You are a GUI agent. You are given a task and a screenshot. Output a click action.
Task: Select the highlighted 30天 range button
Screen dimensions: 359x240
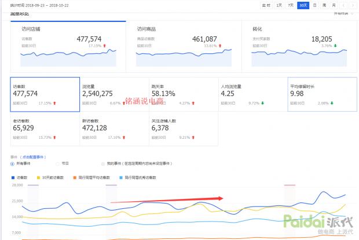[x=303, y=5]
